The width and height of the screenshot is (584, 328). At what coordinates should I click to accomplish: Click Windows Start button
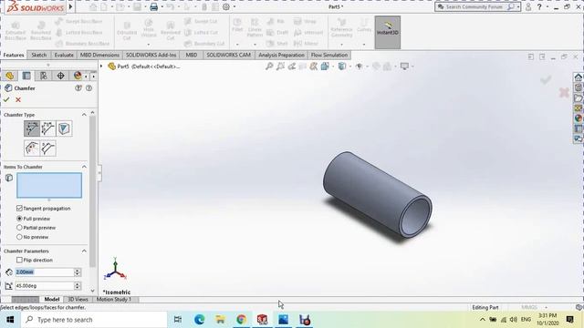(10, 320)
